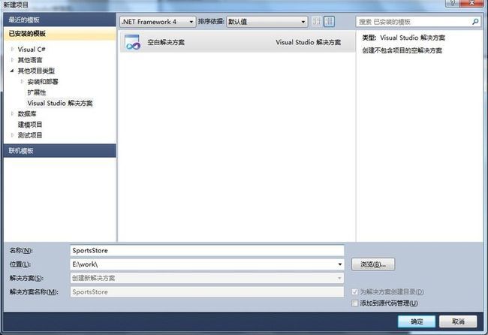488x335 pixels.
Task: Select the 扩展性 tree item
Action: (37, 92)
